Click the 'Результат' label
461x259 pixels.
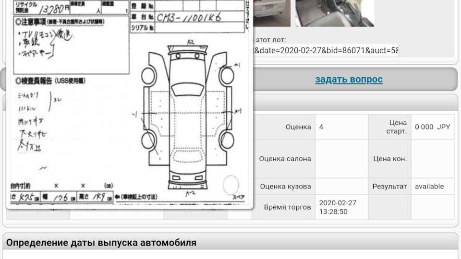coord(389,187)
